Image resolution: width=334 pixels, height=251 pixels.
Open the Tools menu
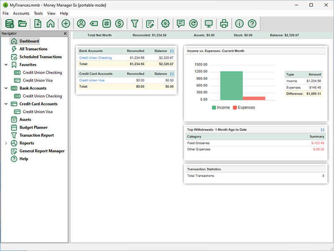(x=38, y=13)
